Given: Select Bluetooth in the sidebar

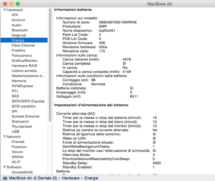Looking at the screenshot, I should [20, 30].
